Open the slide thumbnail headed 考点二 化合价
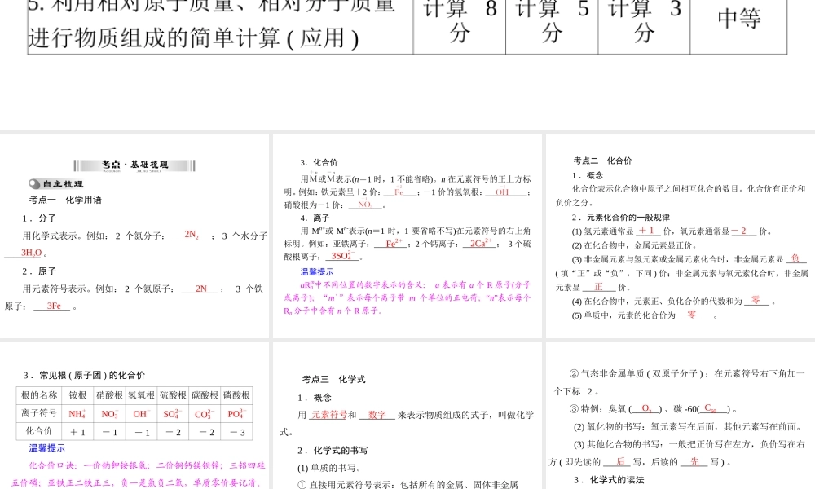The image size is (815, 489). pos(681,236)
